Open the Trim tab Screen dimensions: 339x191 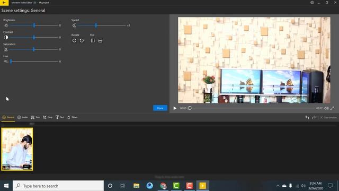[x=35, y=117]
